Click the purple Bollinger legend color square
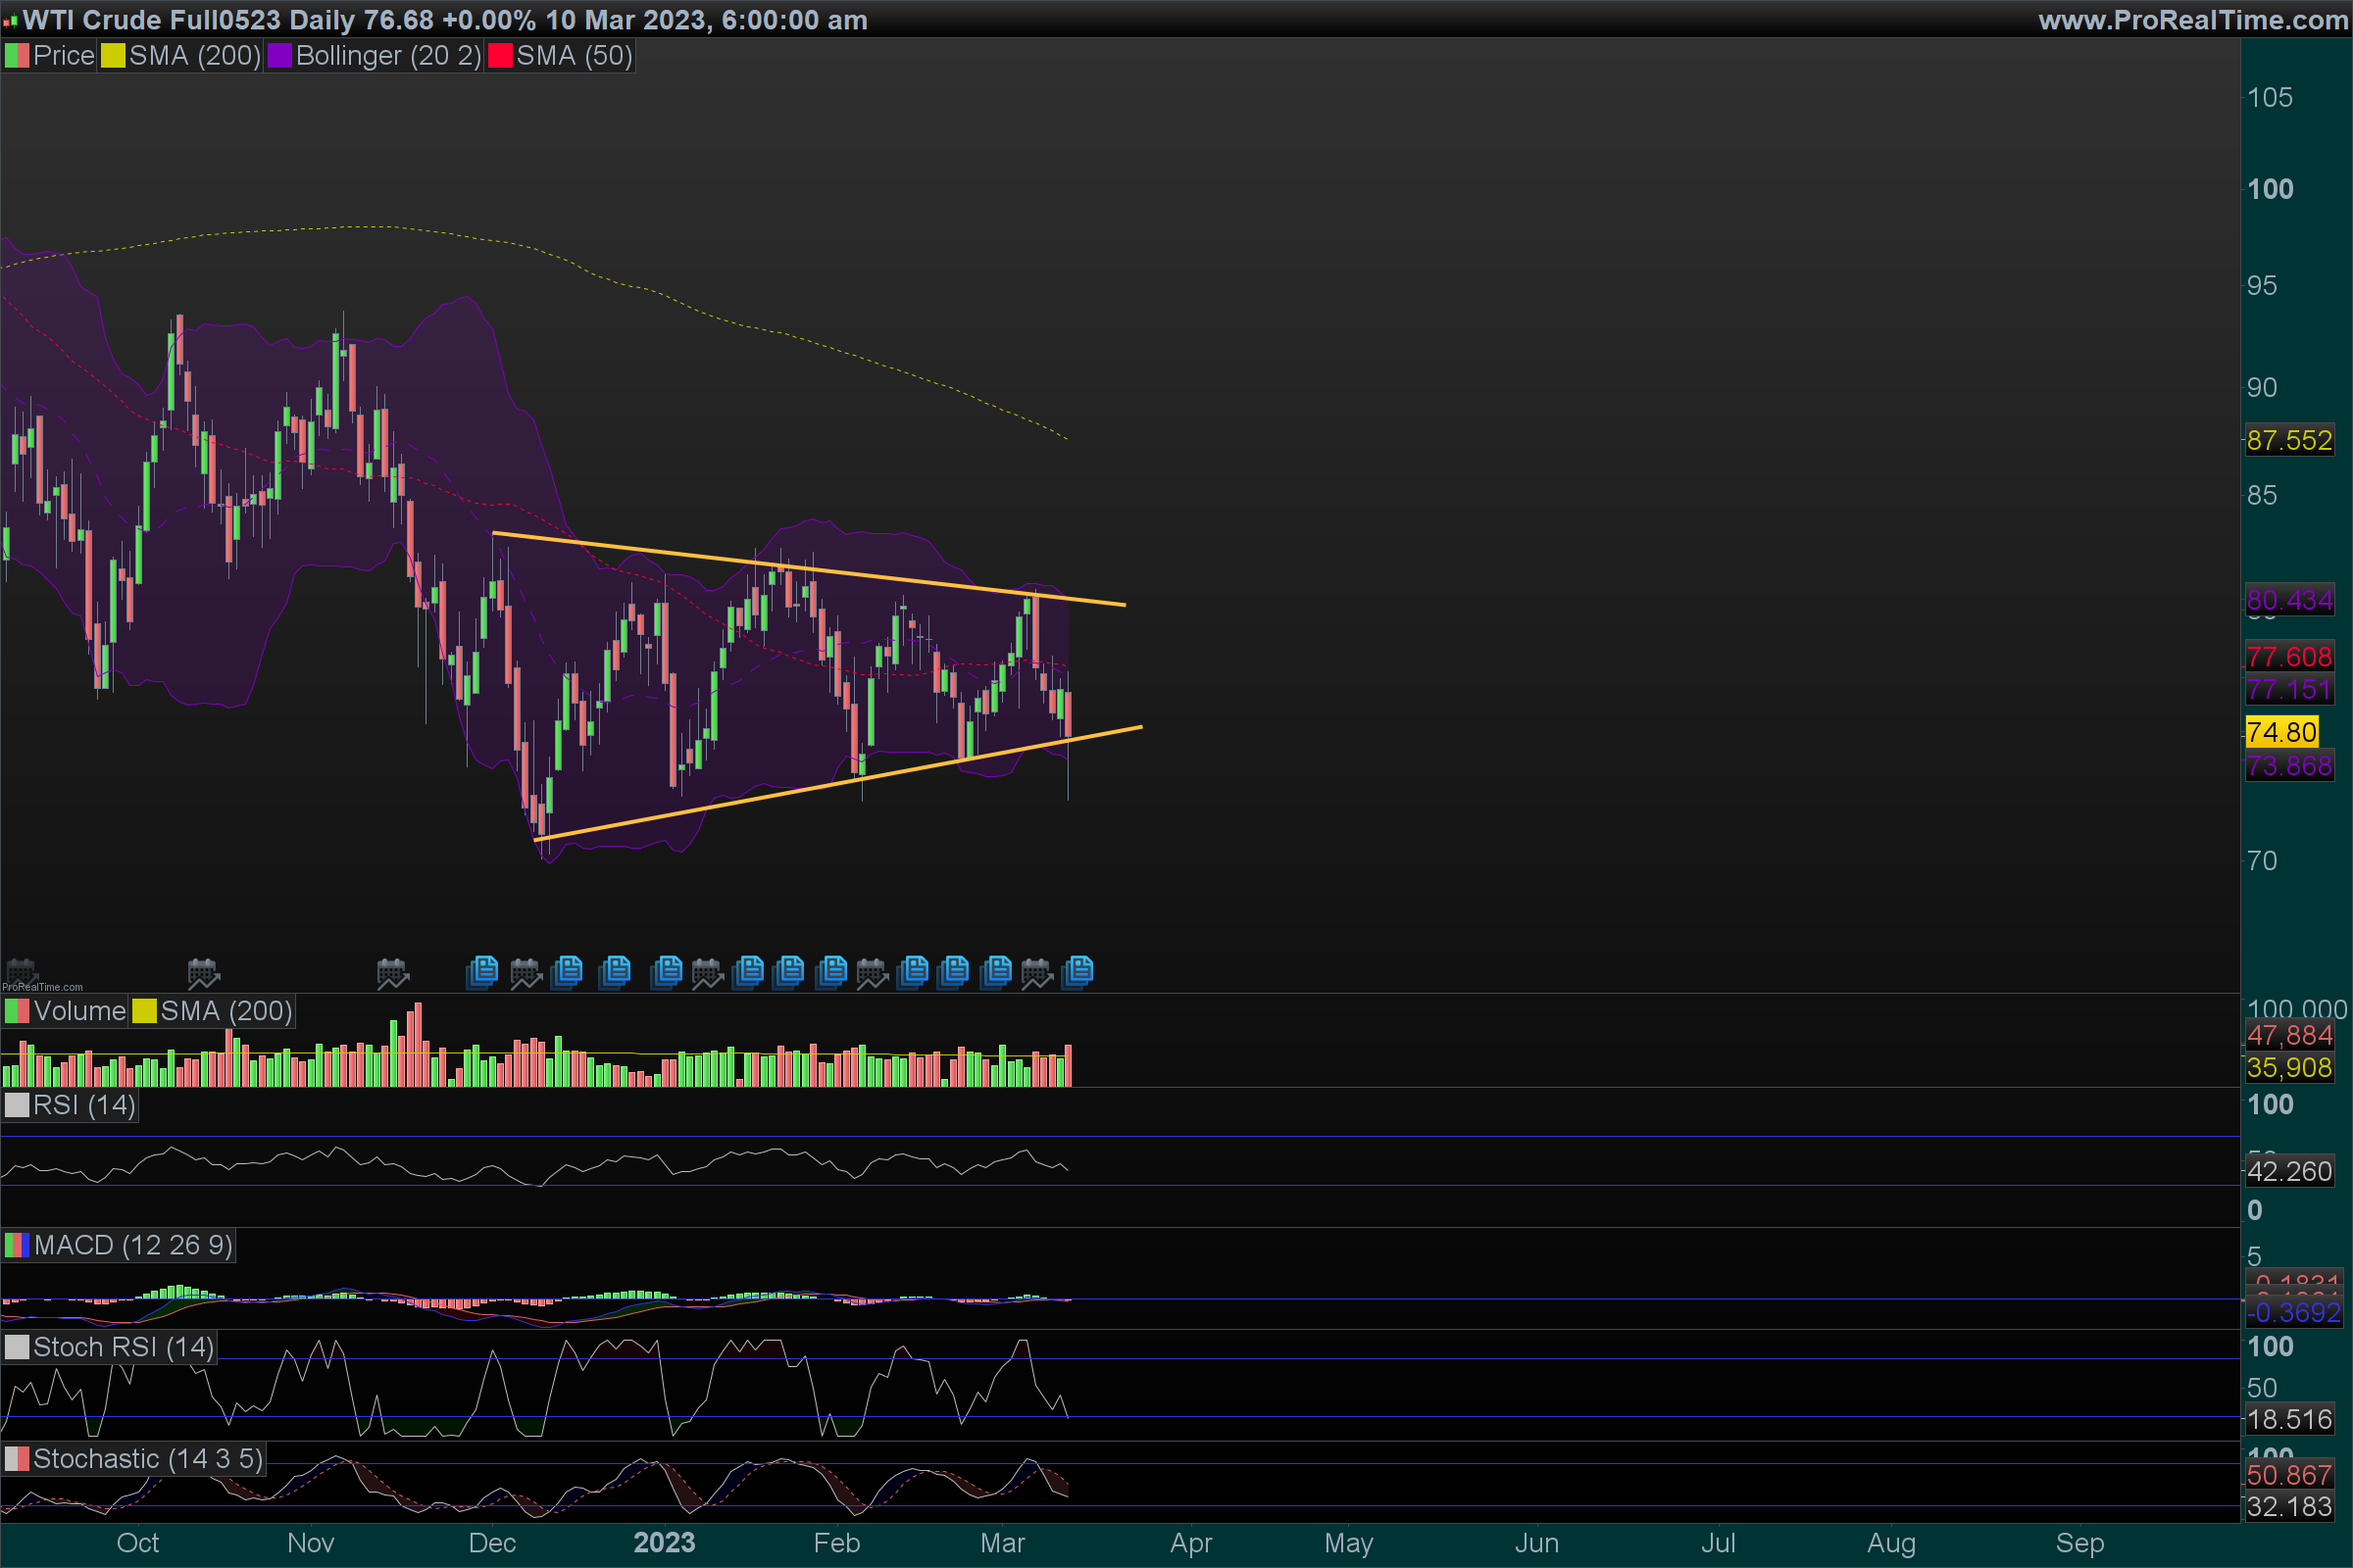 coord(279,56)
